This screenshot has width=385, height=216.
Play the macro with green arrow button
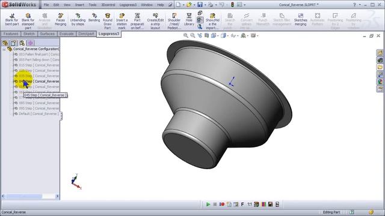208,204
